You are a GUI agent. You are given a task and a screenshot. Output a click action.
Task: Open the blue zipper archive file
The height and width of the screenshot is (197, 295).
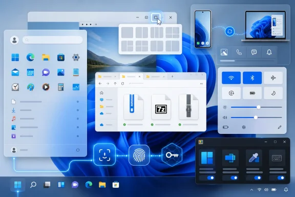[x=133, y=107]
